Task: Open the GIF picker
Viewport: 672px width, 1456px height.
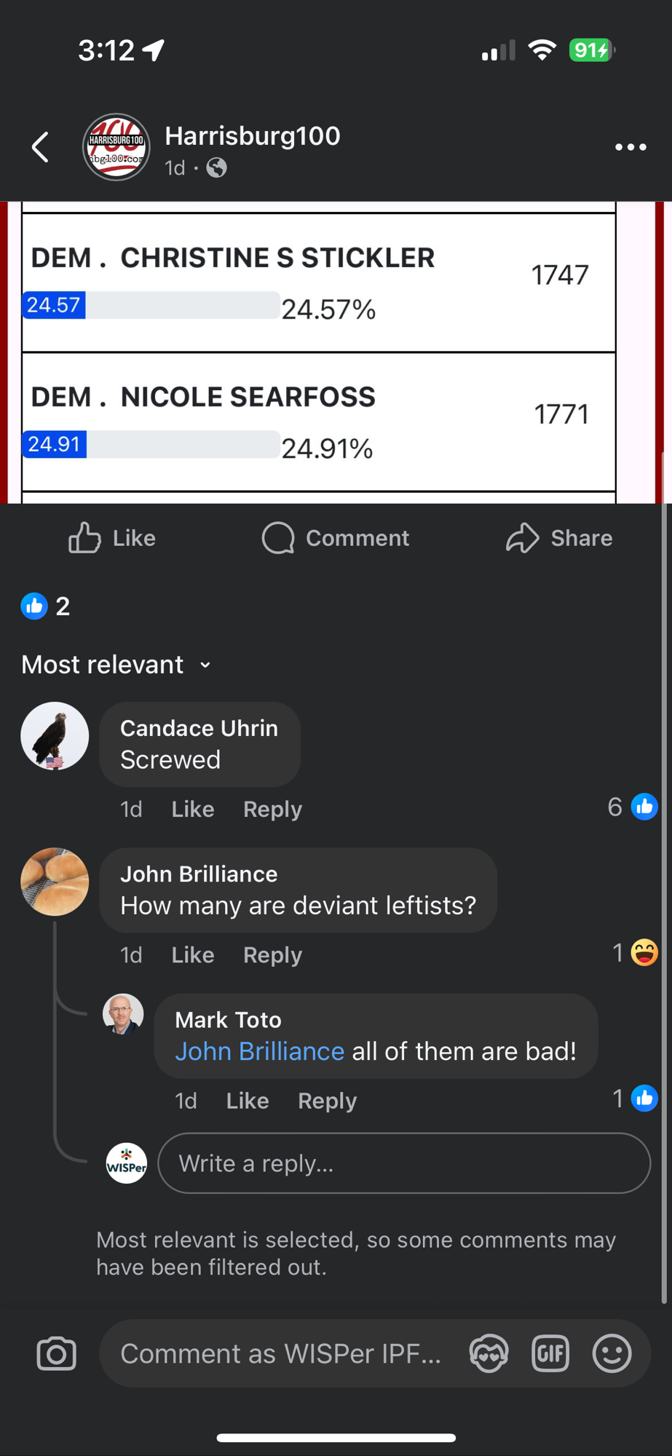Action: [550, 1353]
